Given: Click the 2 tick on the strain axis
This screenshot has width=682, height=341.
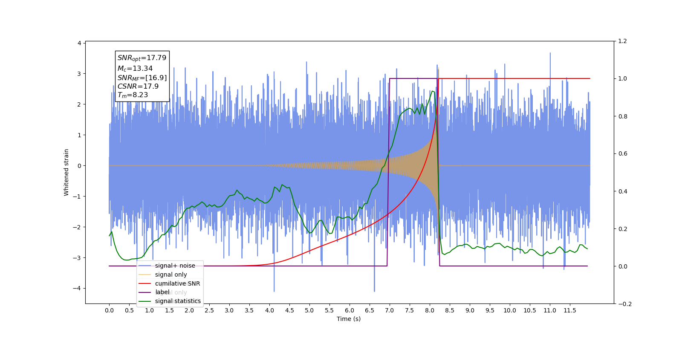Looking at the screenshot, I should point(79,104).
